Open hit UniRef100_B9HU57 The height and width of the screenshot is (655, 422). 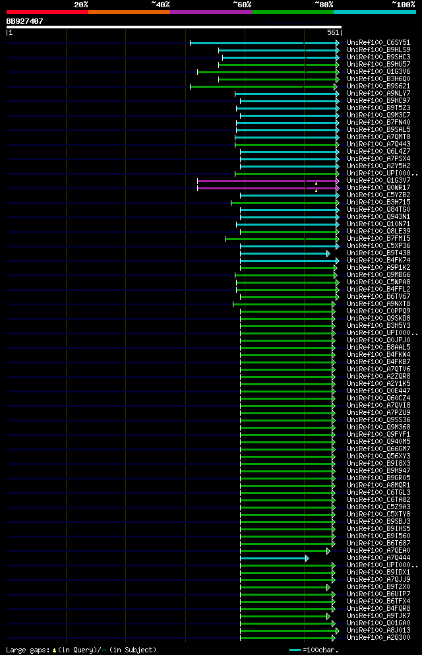coord(378,65)
